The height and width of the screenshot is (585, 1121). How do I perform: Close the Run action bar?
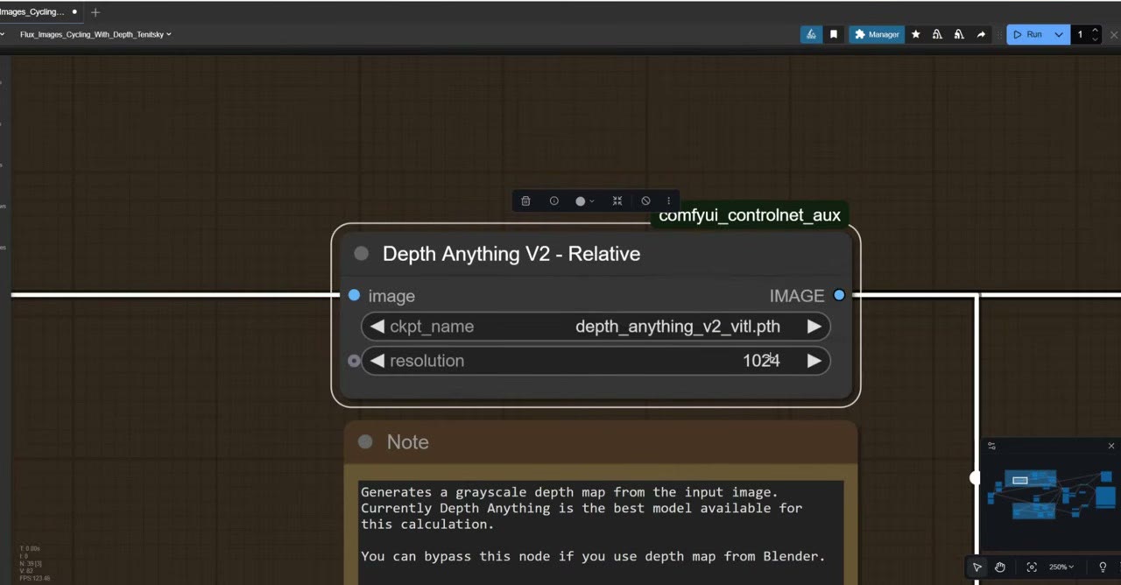click(1114, 34)
